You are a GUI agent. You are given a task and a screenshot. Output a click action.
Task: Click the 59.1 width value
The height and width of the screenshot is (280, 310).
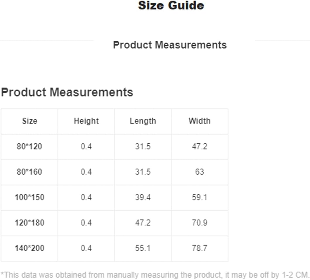click(200, 197)
